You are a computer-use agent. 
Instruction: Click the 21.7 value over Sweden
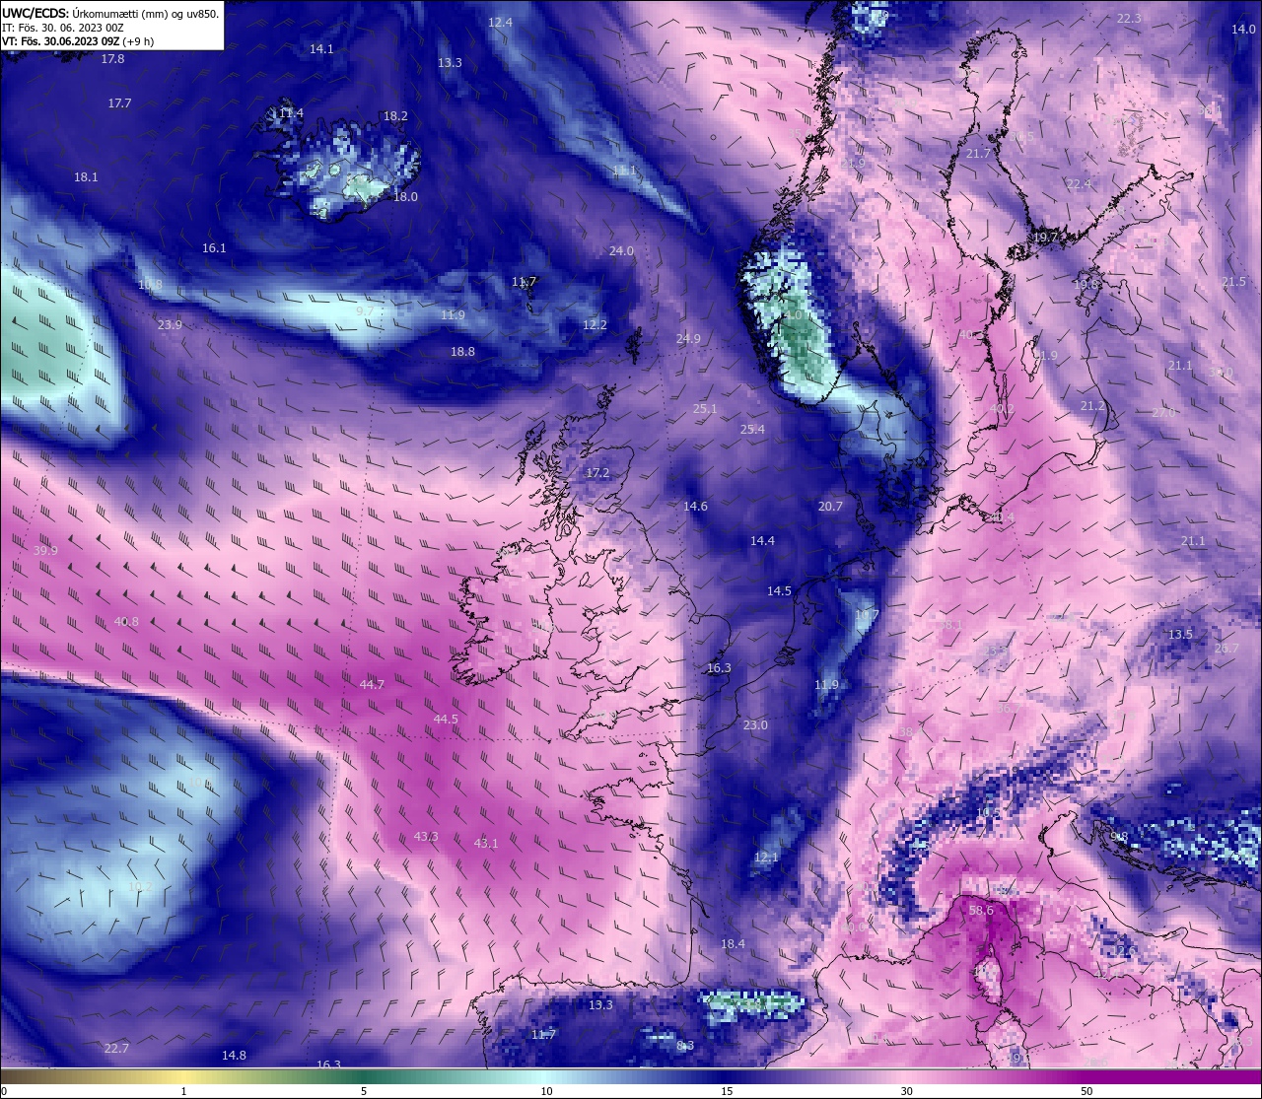978,155
